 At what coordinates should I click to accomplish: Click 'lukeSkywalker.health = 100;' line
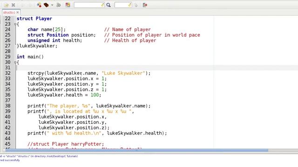64,95
